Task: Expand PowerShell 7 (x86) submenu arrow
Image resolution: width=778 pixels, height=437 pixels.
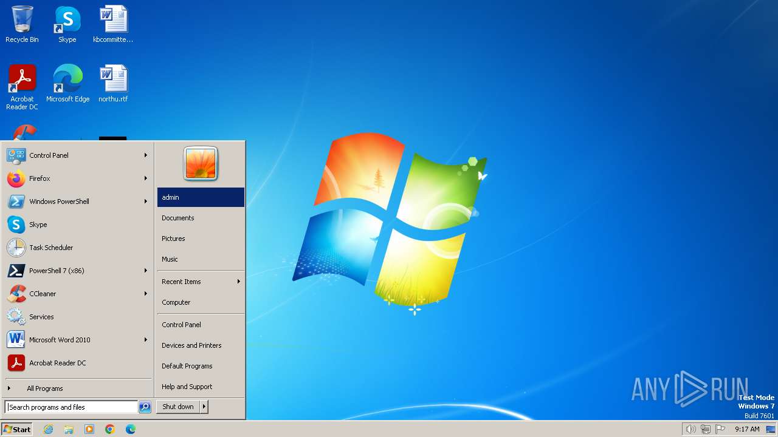Action: pos(146,271)
